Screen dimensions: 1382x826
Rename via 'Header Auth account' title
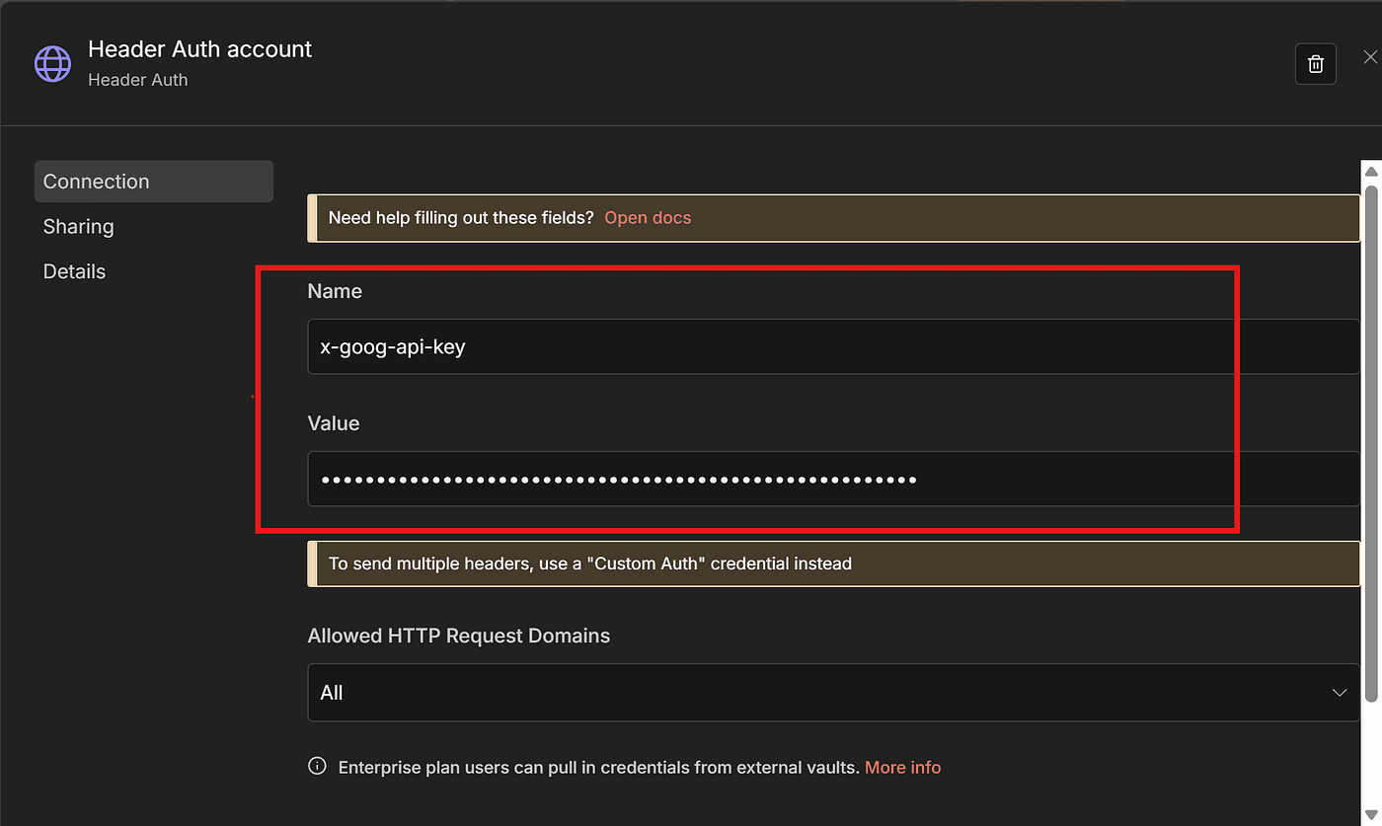[199, 49]
